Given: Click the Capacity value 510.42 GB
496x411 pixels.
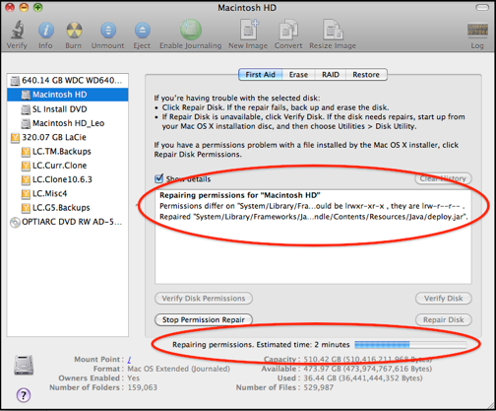Looking at the screenshot, I should coord(367,359).
